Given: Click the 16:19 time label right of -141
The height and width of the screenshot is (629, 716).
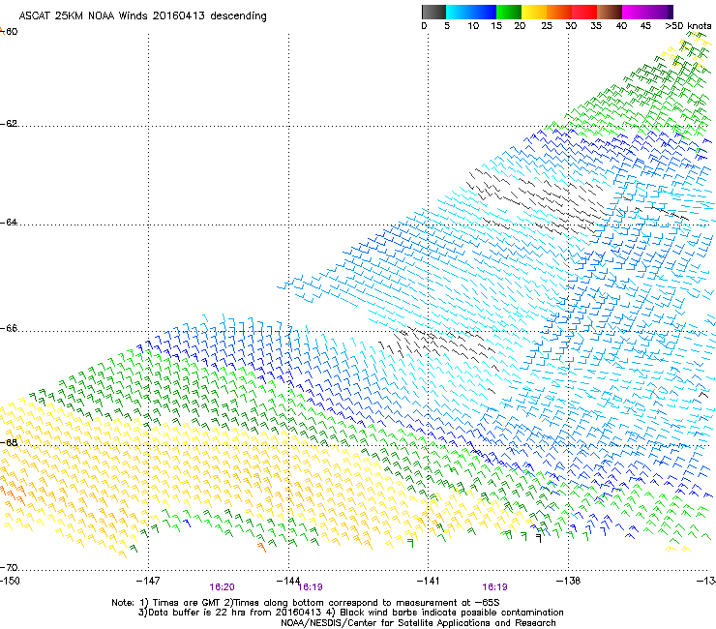Looking at the screenshot, I should point(494,587).
